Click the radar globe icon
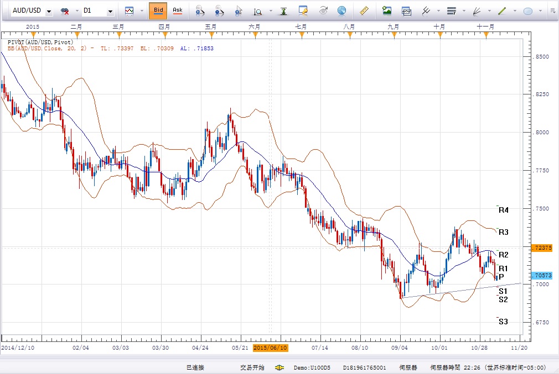Viewport: 559px width, 374px height. tap(341, 10)
